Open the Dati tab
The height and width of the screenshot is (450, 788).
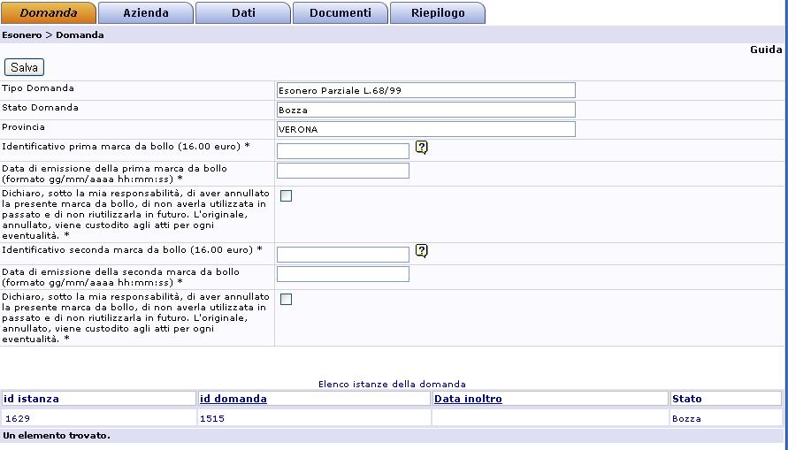pyautogui.click(x=242, y=13)
